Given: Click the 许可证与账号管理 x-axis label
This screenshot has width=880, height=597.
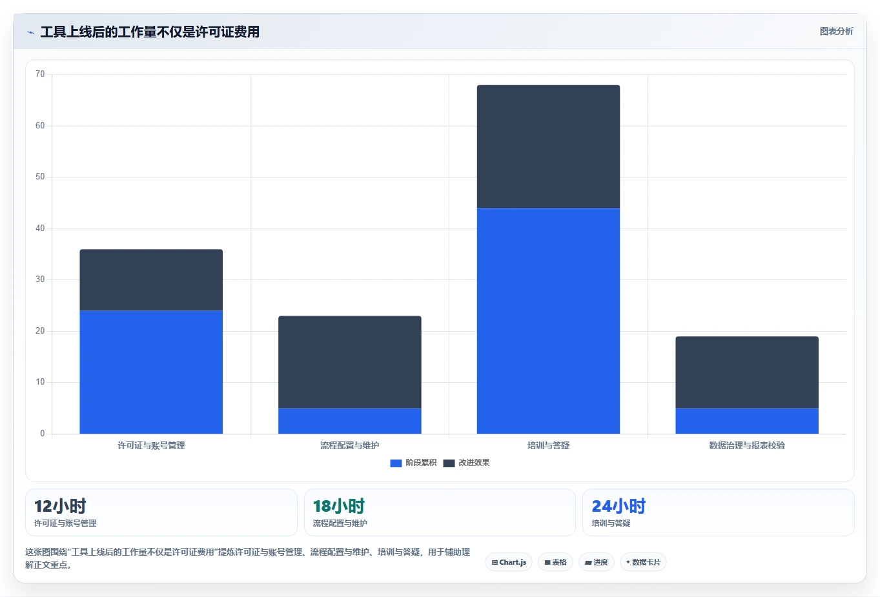Looking at the screenshot, I should tap(151, 445).
